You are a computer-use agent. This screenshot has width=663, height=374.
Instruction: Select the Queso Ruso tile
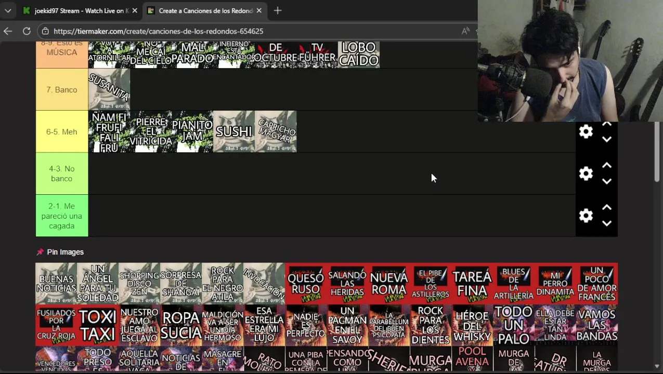click(x=306, y=283)
